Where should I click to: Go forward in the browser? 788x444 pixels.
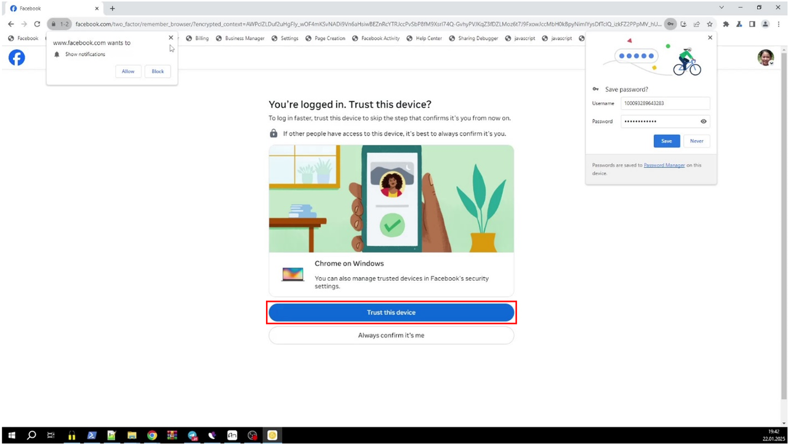point(24,24)
